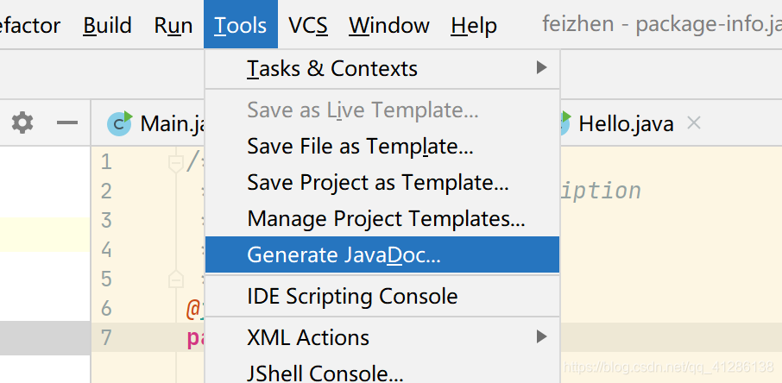Launch JShell Console from menu
Screen dimensions: 782x383
[x=325, y=374]
